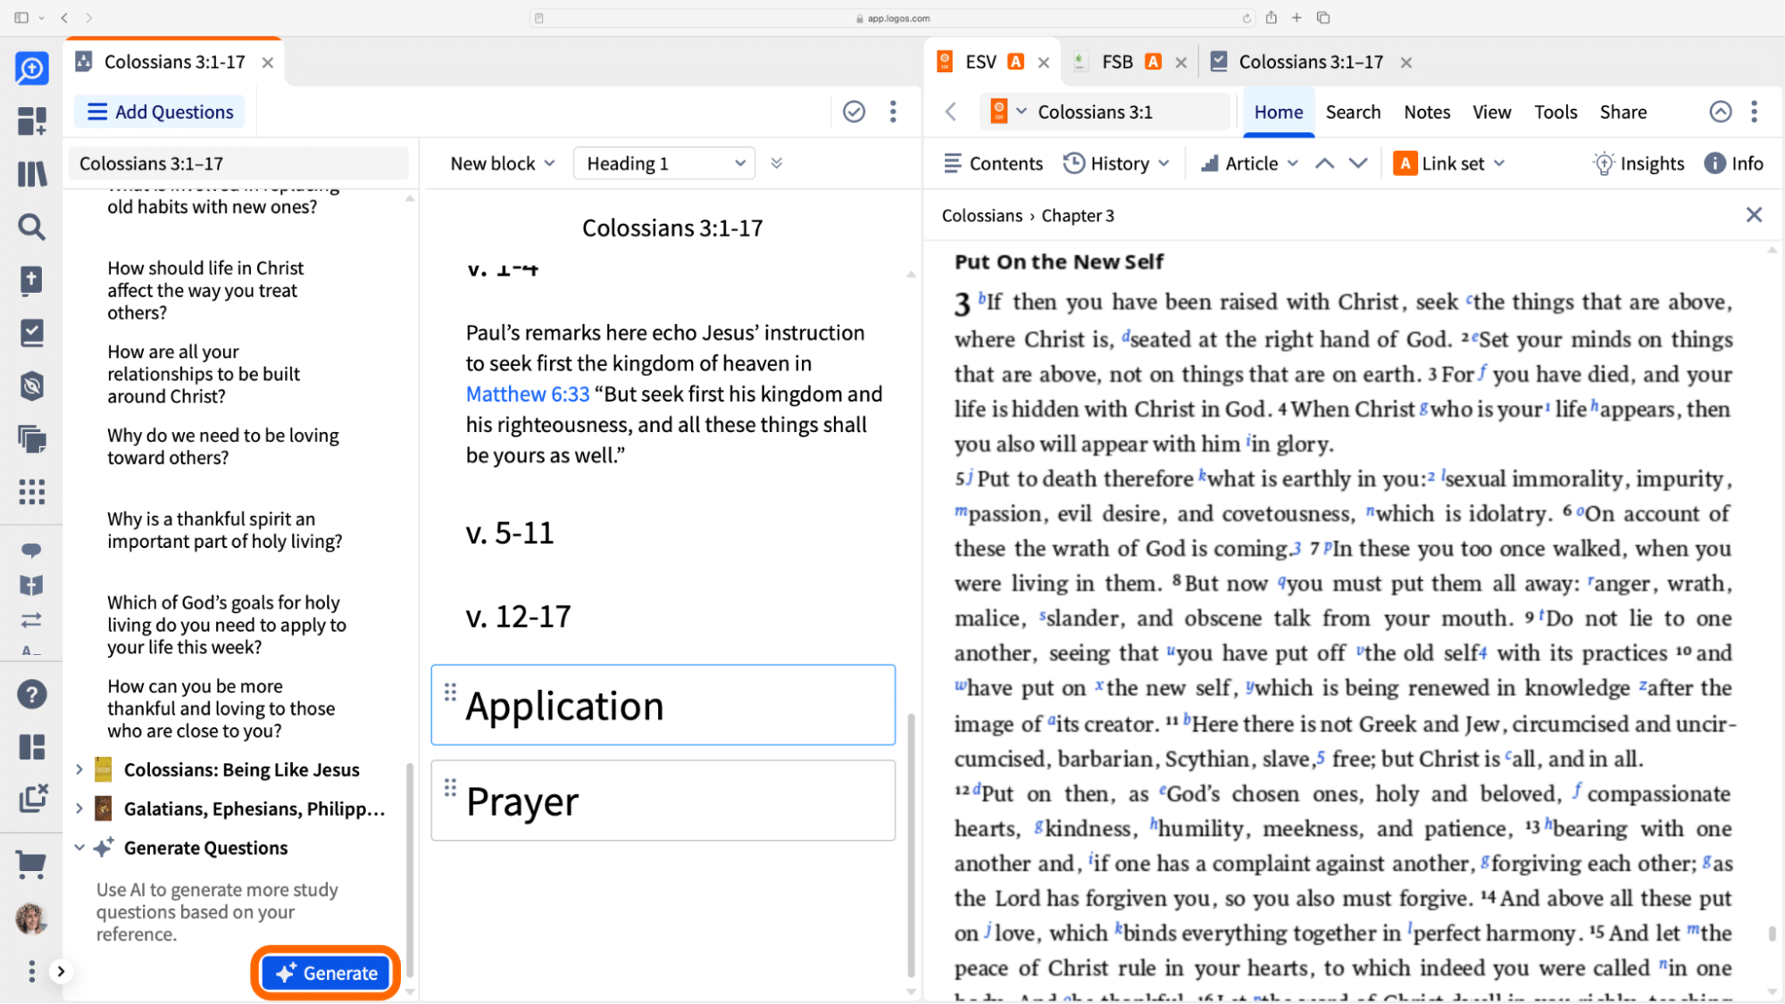The image size is (1785, 1004).
Task: Click the drag handle on the Application block
Action: tap(450, 692)
